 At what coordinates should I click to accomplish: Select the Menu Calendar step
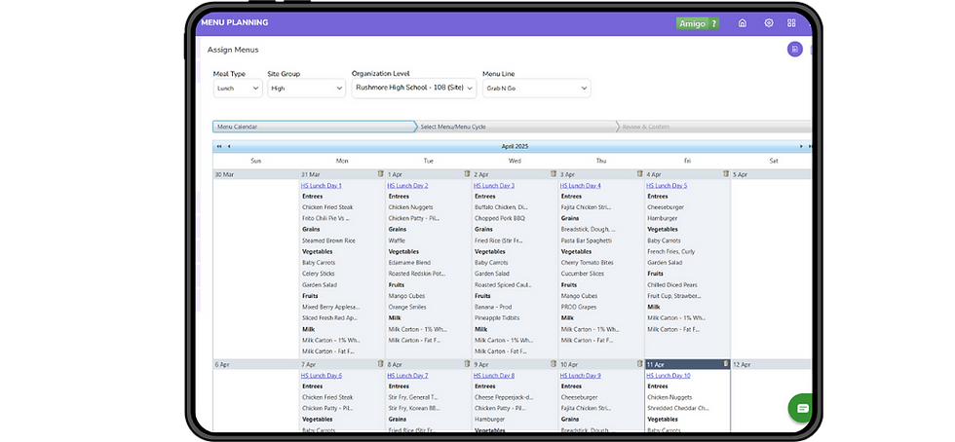314,127
